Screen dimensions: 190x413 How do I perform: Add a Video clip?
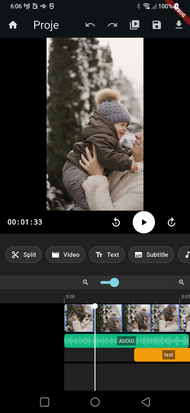click(65, 255)
